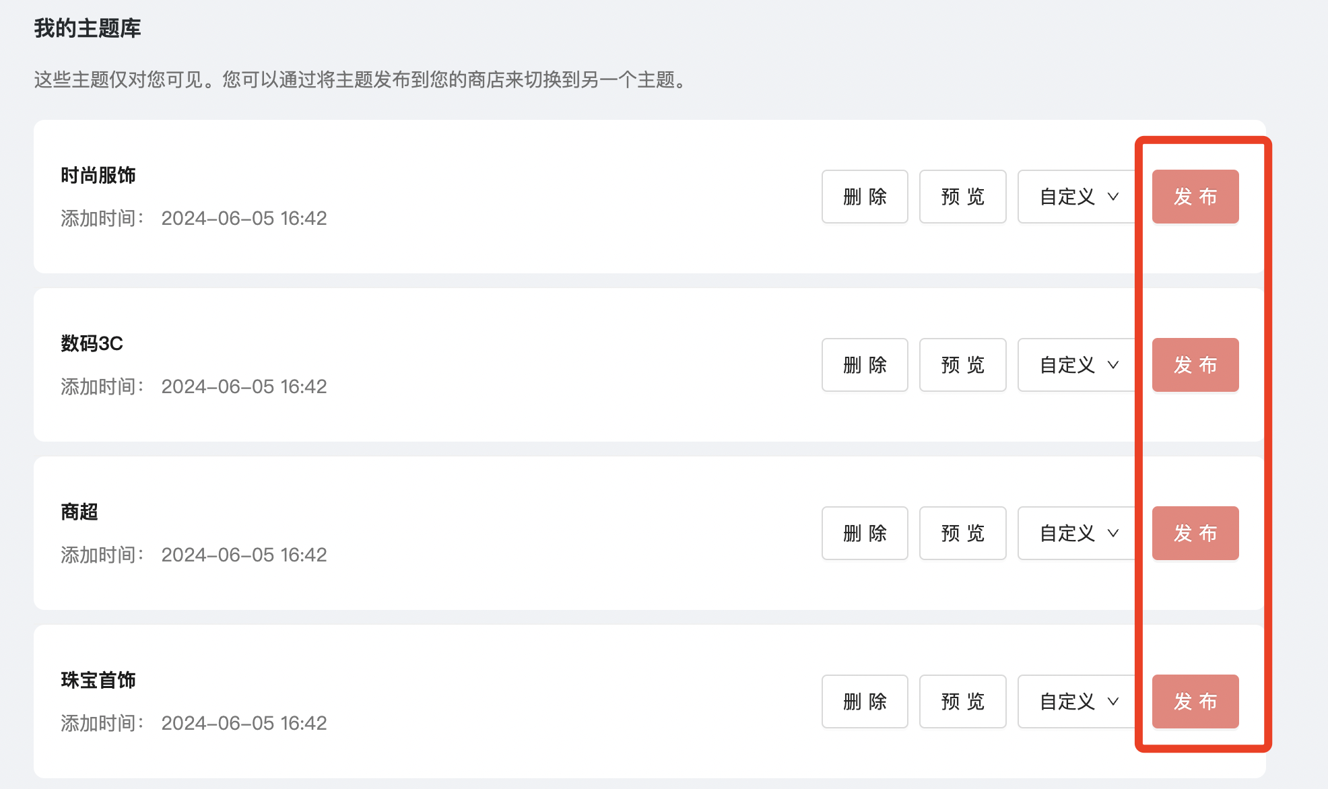Image resolution: width=1328 pixels, height=789 pixels.
Task: Delete the 数码3C theme
Action: coord(865,365)
